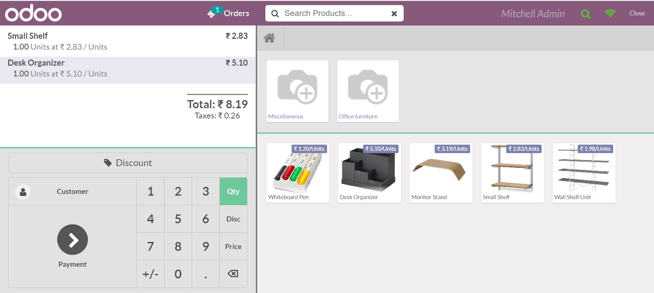Tap numpad key 6
The image size is (654, 293).
click(206, 219)
